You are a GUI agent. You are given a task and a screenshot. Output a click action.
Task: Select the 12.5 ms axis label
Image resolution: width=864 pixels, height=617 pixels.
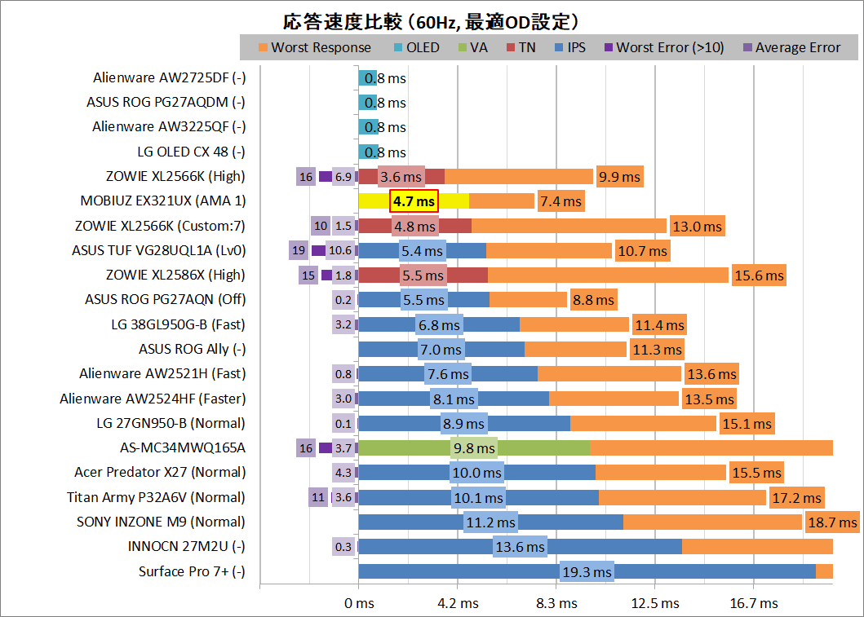pos(655,603)
